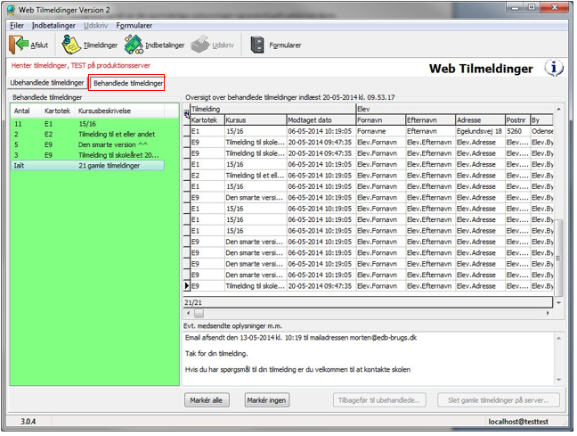The image size is (577, 436).
Task: Select row 'Tilmelding til et eller andet'
Action: (x=87, y=134)
